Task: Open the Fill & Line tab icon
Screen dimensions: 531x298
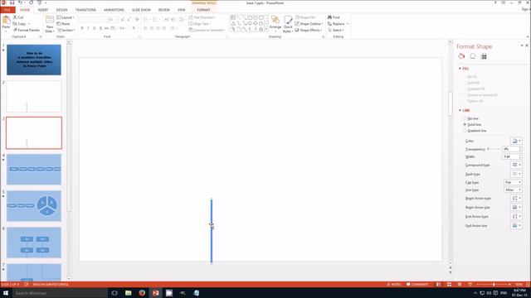Action: pos(461,56)
